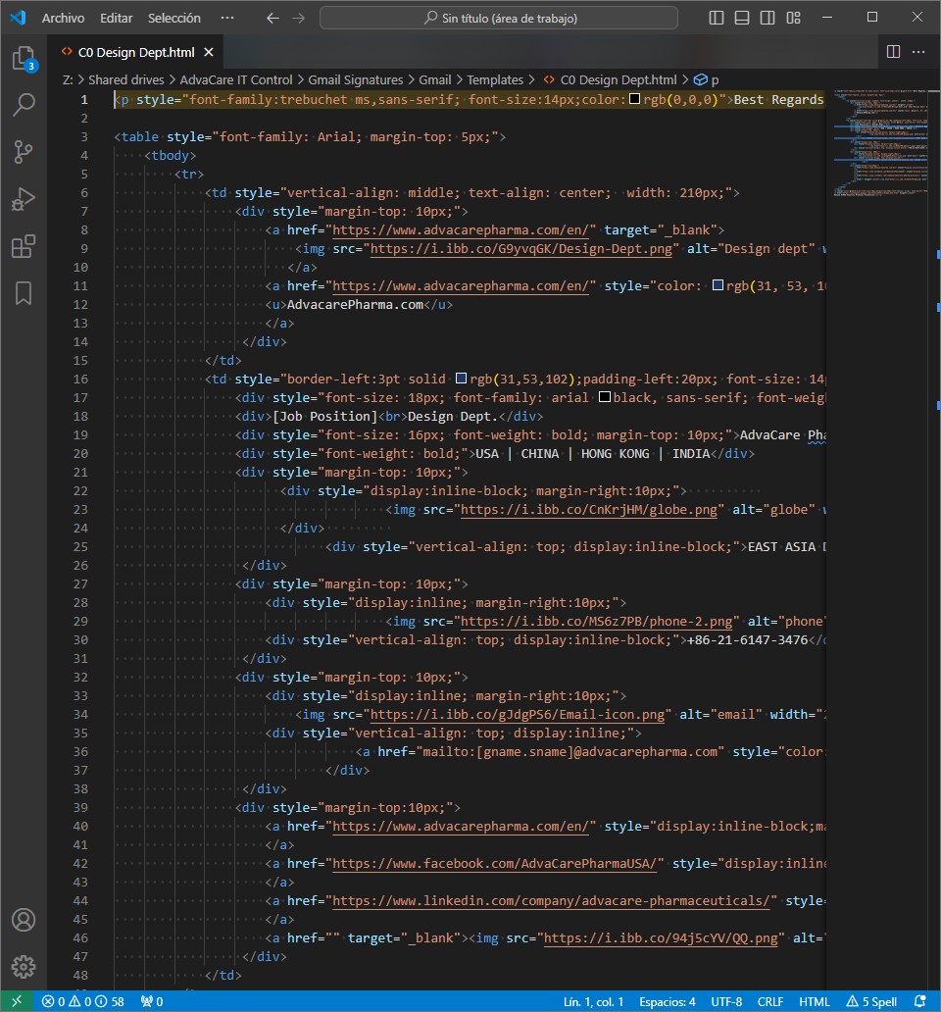Expand the Gmail breadcrumb
Screen dimensions: 941x1012
[x=434, y=80]
